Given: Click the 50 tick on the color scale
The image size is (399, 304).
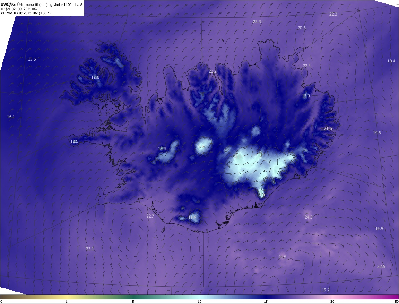Looking at the screenshot, I should [x=397, y=302].
